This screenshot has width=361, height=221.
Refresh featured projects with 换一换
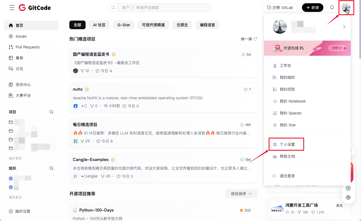point(249,39)
